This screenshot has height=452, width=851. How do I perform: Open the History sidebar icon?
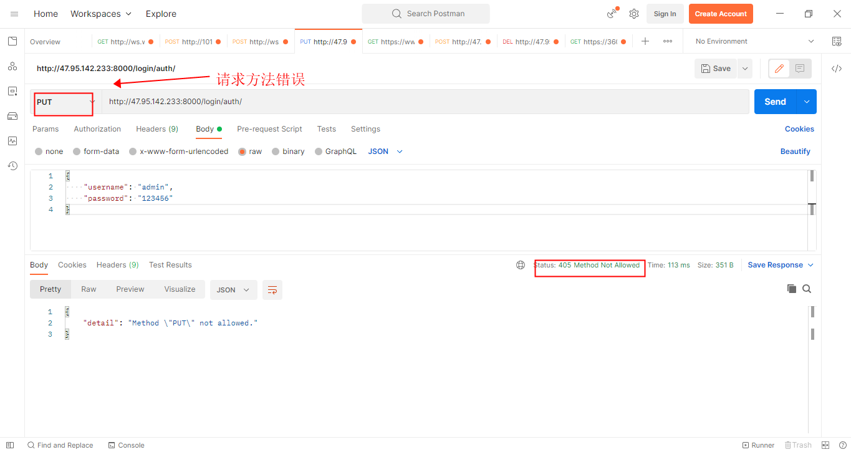pyautogui.click(x=12, y=166)
